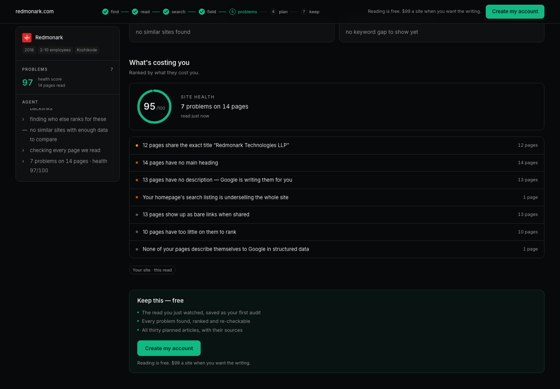Click the 2018 founding year tag
Image resolution: width=560 pixels, height=389 pixels.
29,50
